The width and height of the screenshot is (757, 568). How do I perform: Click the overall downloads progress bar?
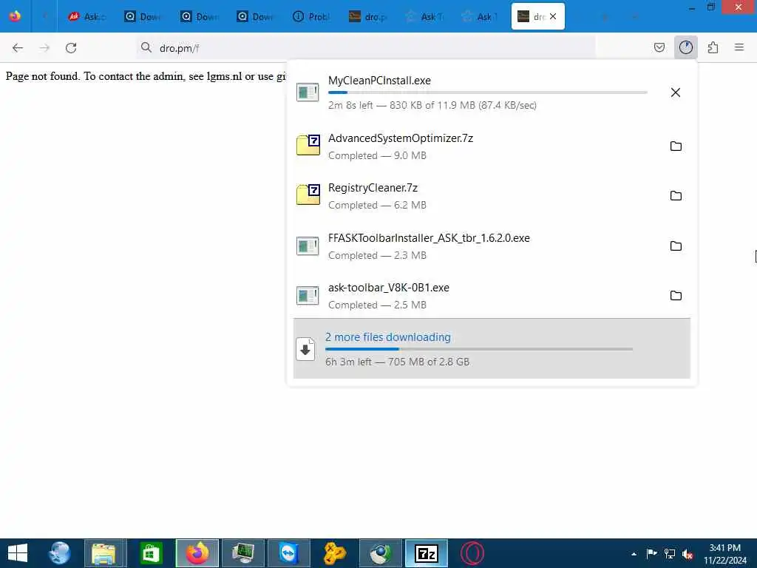[x=478, y=349]
